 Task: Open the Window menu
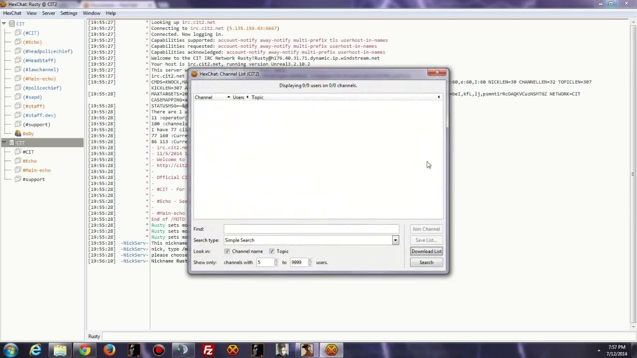click(91, 13)
